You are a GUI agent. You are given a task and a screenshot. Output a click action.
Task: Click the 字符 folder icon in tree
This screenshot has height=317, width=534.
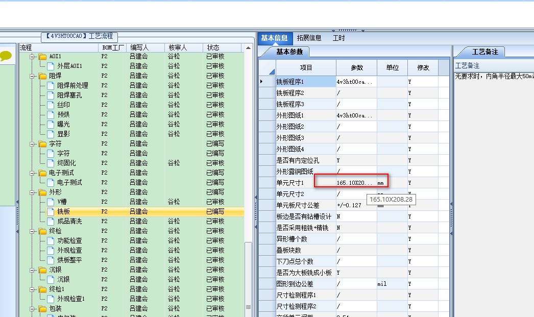[x=42, y=144]
